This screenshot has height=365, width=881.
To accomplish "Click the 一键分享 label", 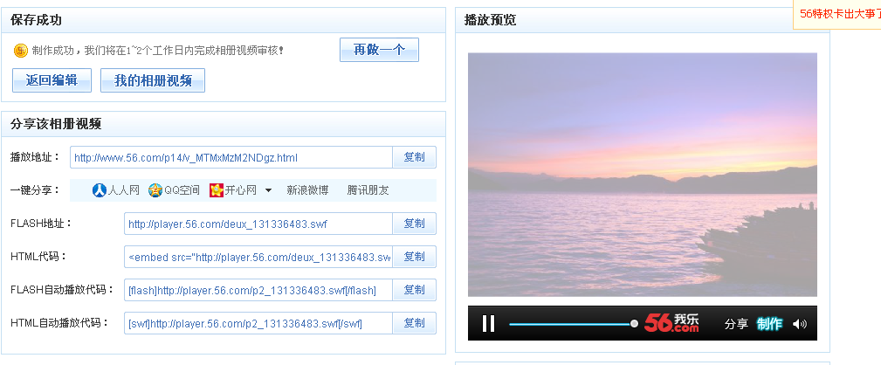I will pyautogui.click(x=35, y=190).
